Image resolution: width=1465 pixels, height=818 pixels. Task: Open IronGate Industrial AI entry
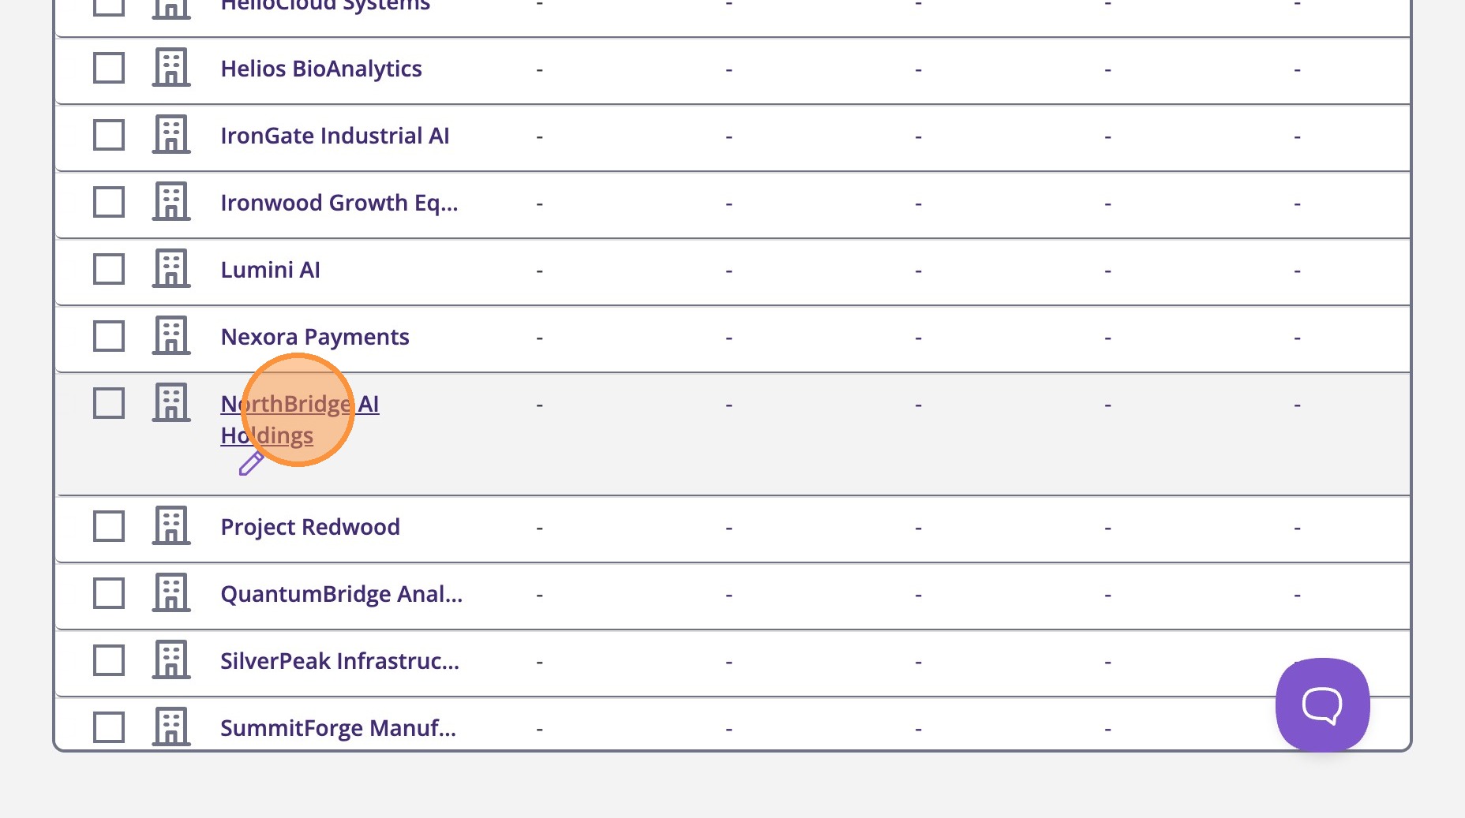pos(335,136)
